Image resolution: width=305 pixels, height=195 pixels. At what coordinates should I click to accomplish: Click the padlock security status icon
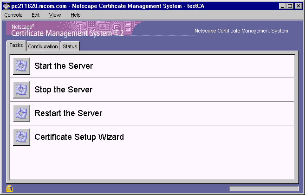9,188
